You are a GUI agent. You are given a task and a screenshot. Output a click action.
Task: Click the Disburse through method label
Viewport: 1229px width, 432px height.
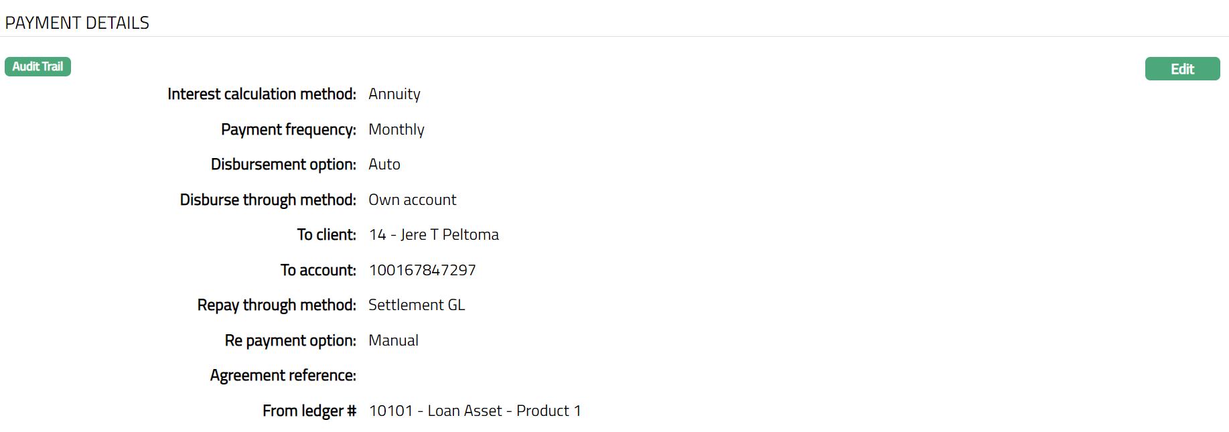pyautogui.click(x=268, y=200)
